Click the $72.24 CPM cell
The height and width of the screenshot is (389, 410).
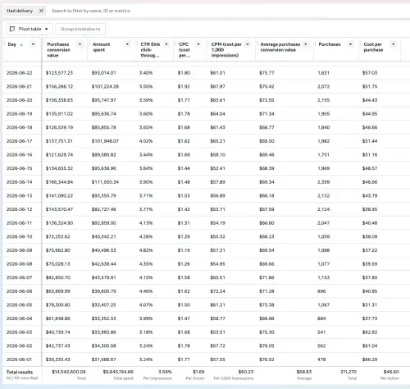217,291
